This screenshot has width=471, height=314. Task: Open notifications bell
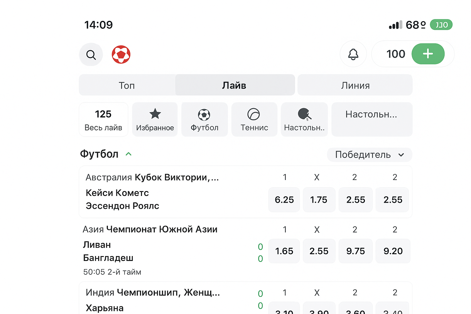[x=353, y=54]
